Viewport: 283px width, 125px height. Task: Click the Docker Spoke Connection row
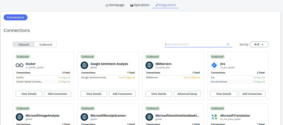[x=43, y=82]
